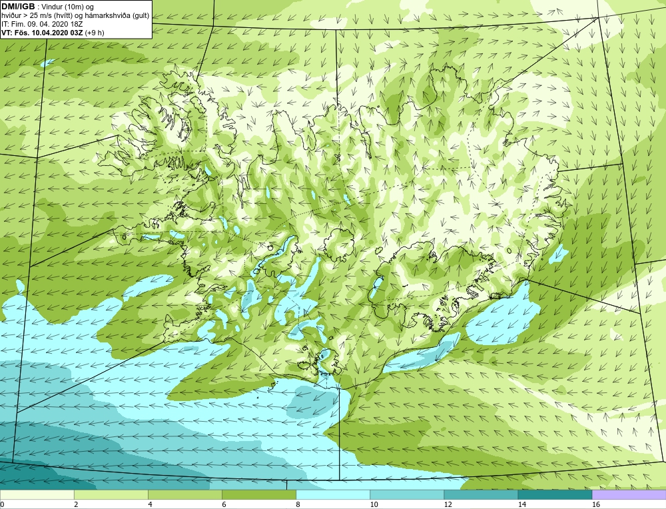666x509 pixels.
Task: Click the '12' scale label
Action: (x=448, y=504)
